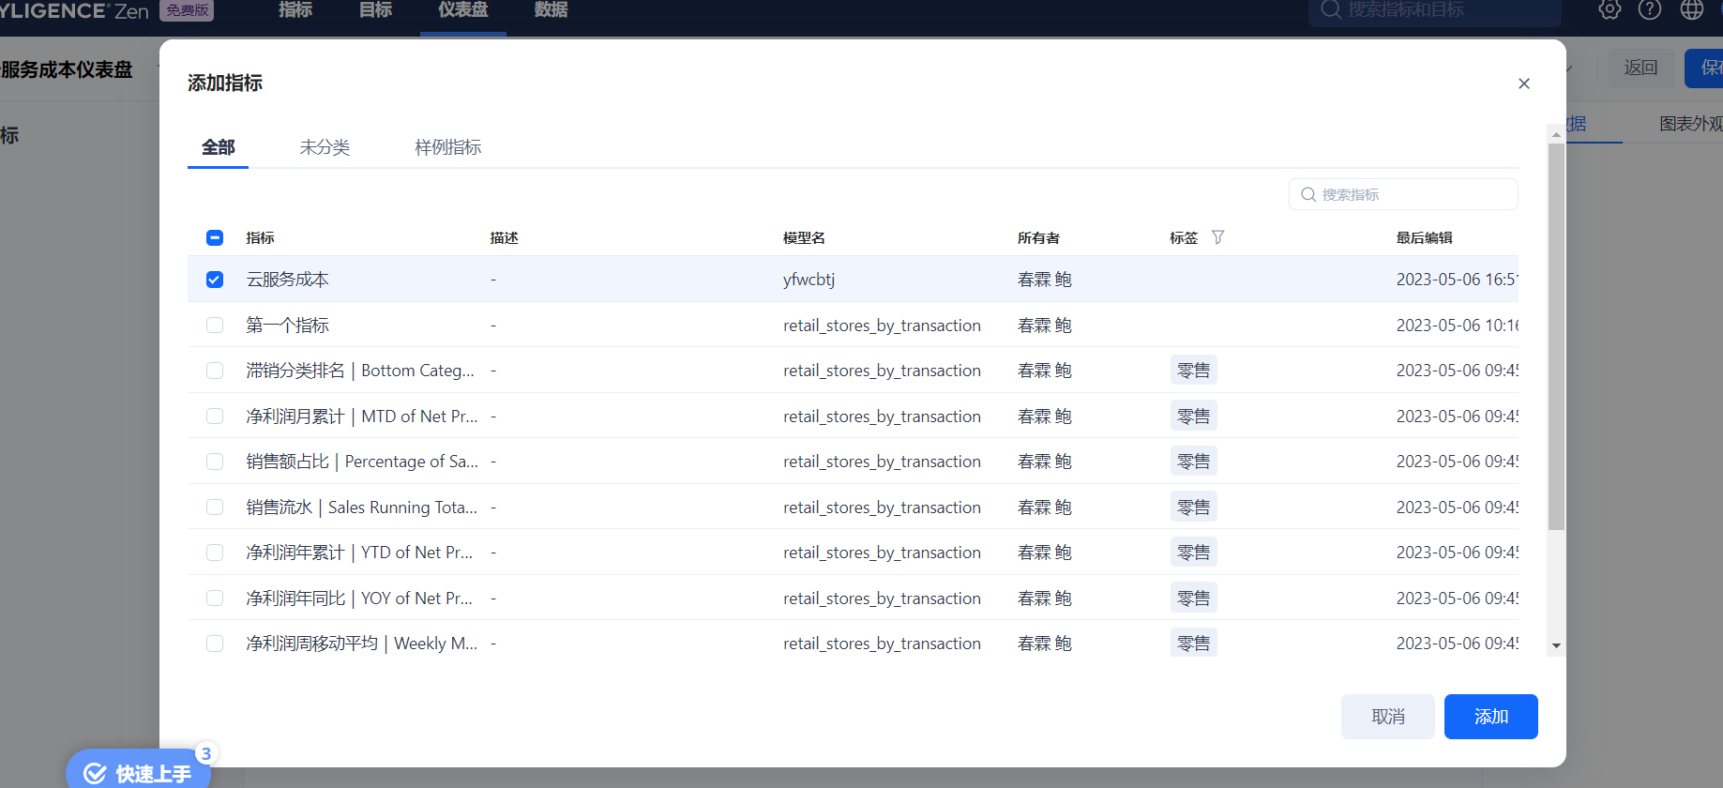Check the 净利润月累计 row checkbox
The image size is (1723, 788).
click(x=215, y=416)
